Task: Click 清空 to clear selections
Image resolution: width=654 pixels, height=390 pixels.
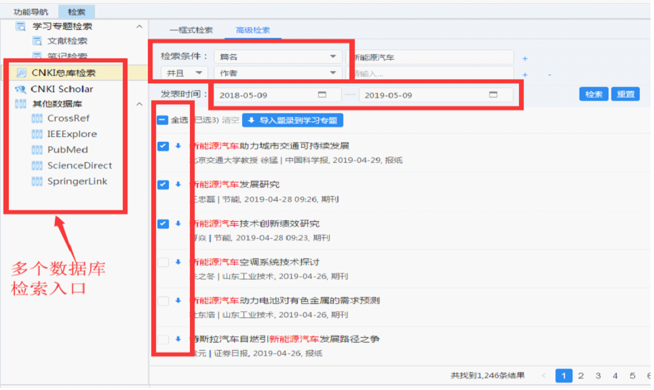Action: point(230,121)
